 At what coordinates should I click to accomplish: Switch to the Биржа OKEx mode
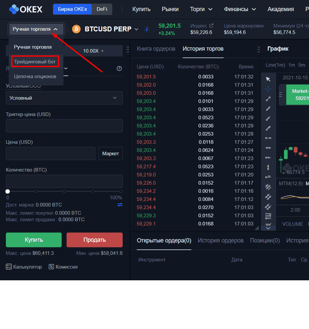(x=72, y=9)
